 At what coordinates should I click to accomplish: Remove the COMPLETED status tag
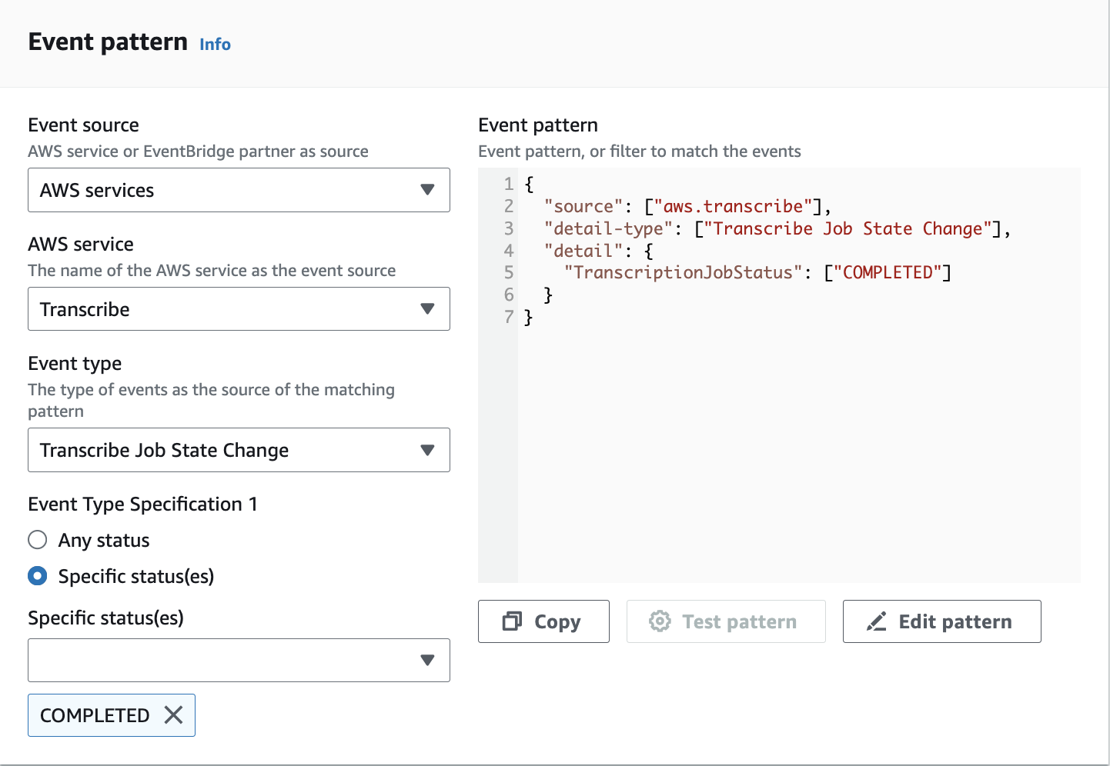(174, 715)
